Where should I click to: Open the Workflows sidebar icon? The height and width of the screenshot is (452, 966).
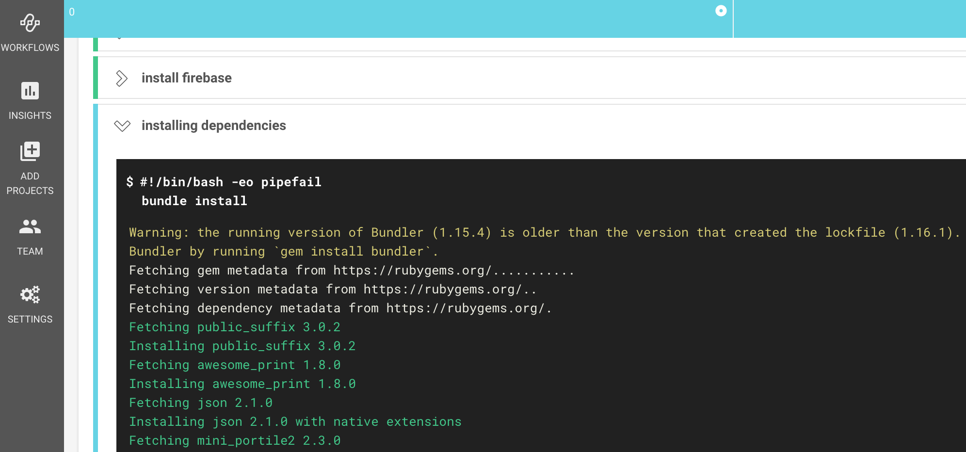(30, 23)
